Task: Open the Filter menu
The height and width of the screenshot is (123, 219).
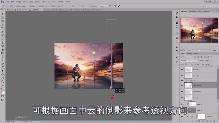Action: pos(44,2)
